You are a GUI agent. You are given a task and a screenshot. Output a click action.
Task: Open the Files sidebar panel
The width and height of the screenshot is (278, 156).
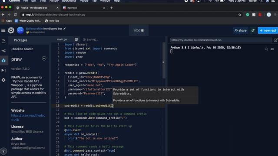click(x=3, y=41)
